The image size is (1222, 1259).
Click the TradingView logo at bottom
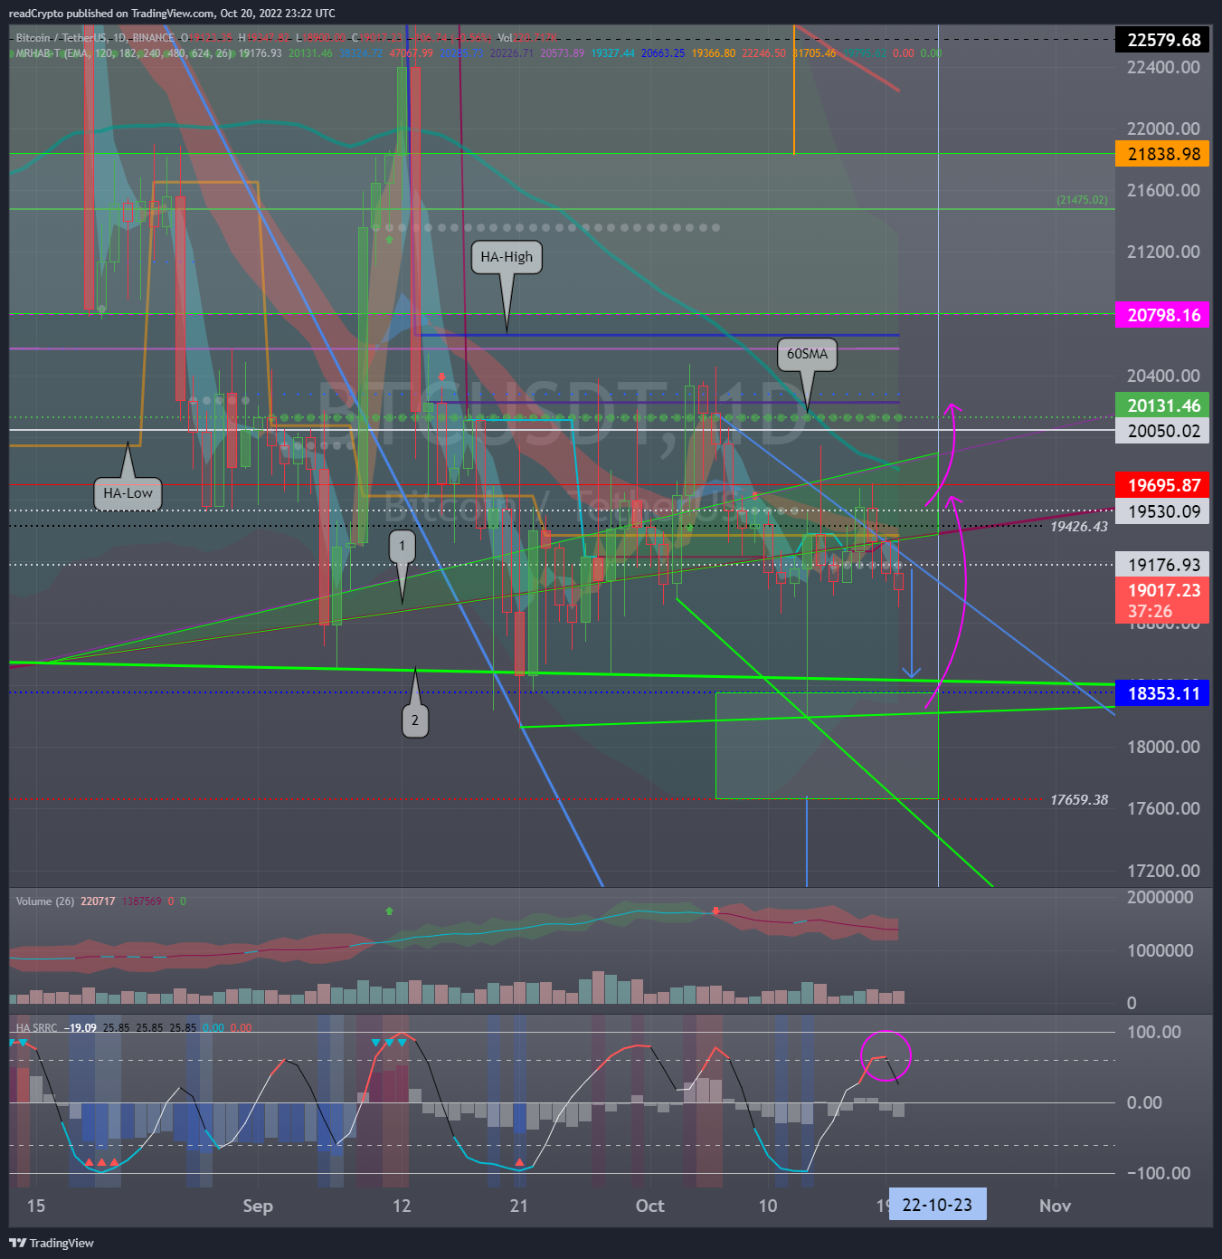pyautogui.click(x=52, y=1243)
